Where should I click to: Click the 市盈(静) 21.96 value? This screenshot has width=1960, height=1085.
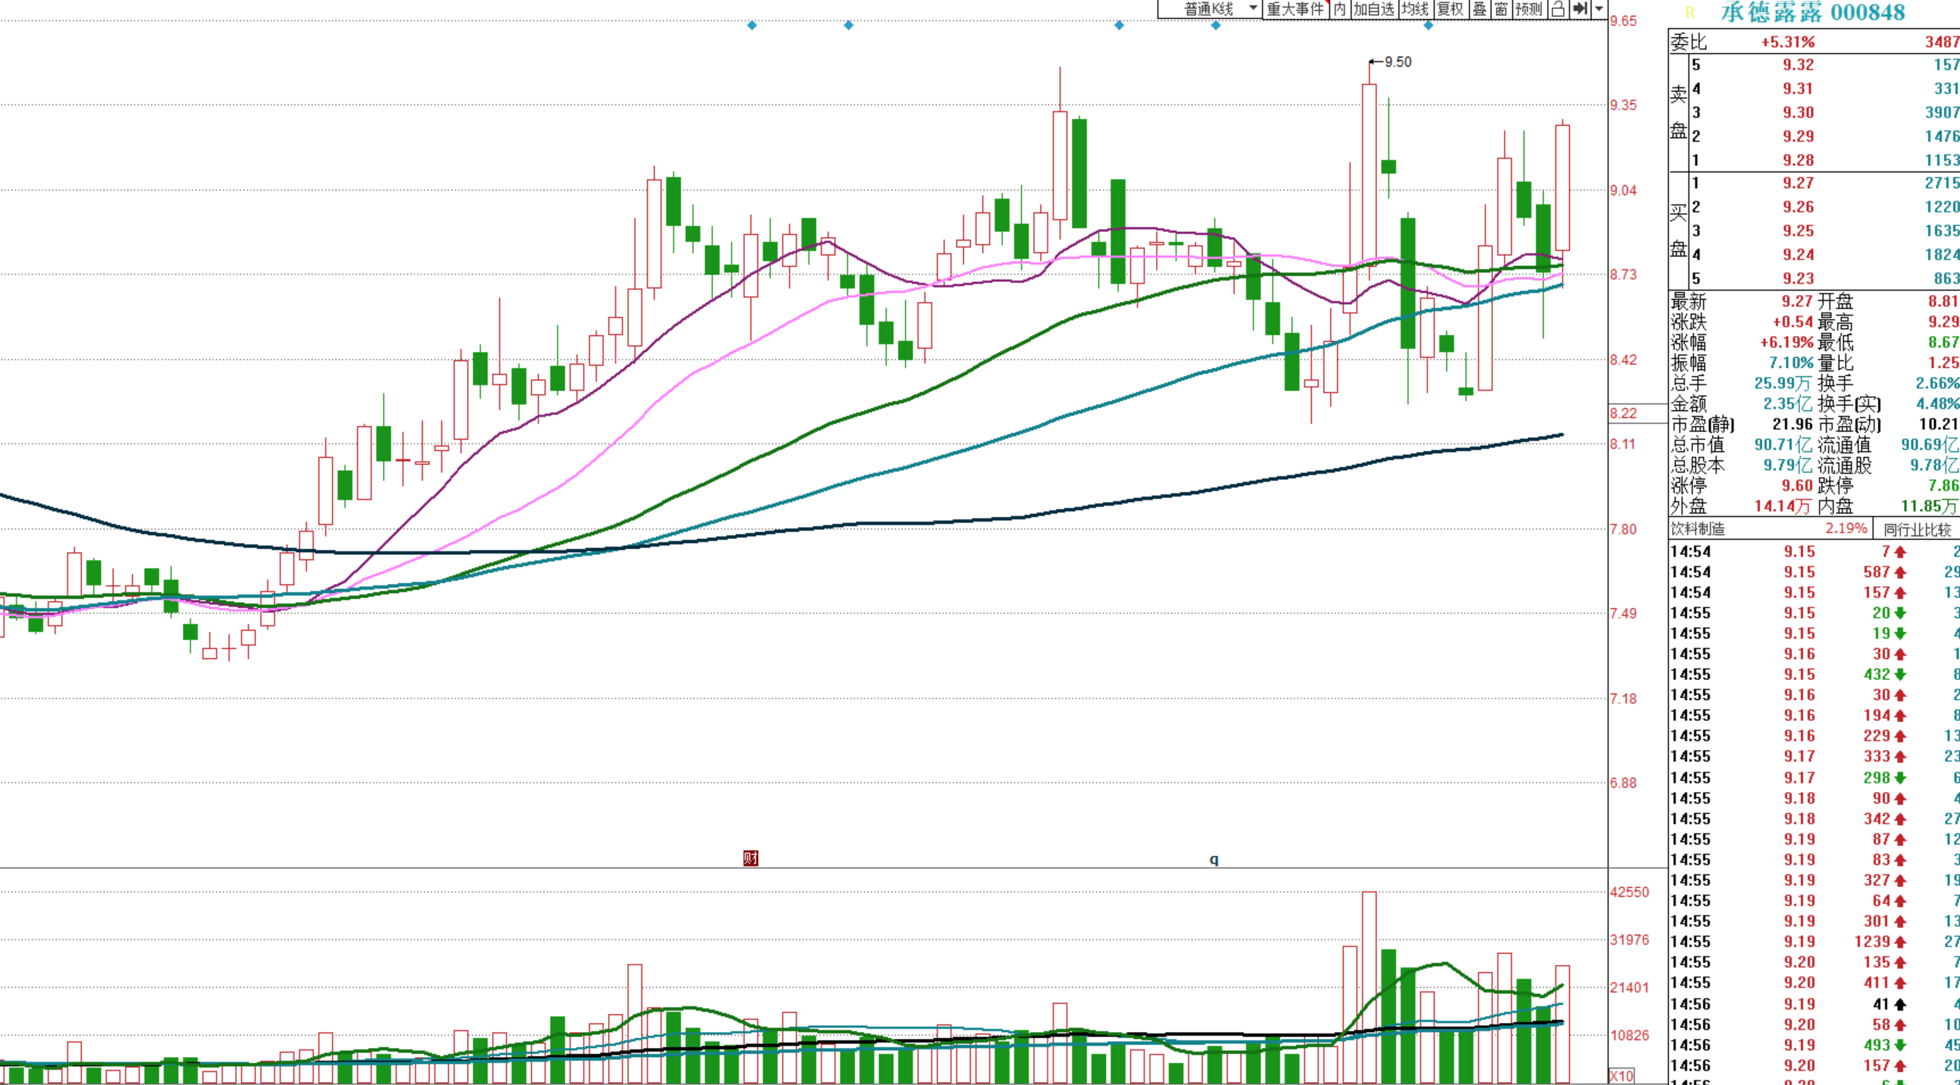pyautogui.click(x=1792, y=425)
